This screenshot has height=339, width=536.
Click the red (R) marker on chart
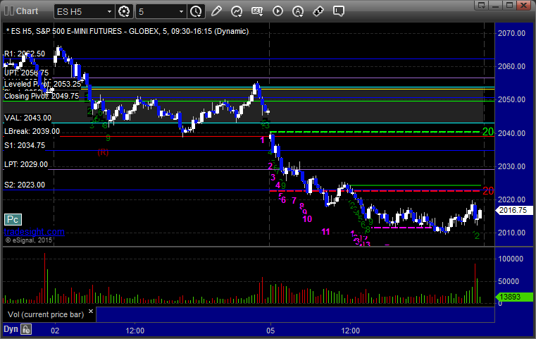pos(103,152)
